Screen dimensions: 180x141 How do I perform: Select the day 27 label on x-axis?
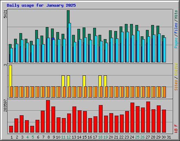pos(148,137)
